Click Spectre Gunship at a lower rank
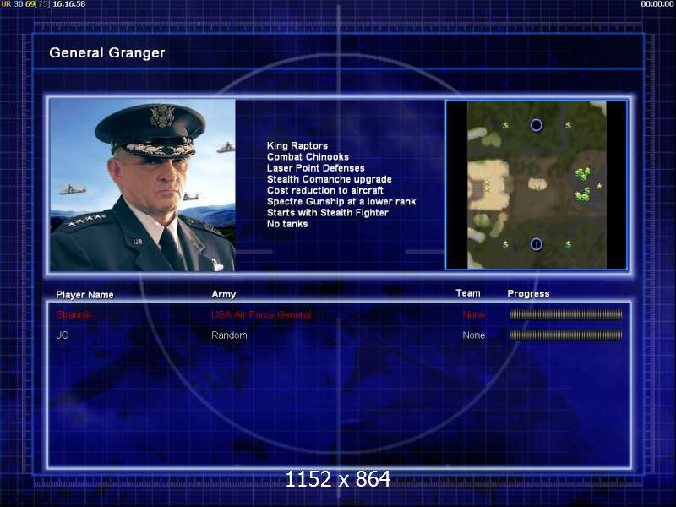Viewport: 676px width, 507px height. pyautogui.click(x=341, y=202)
